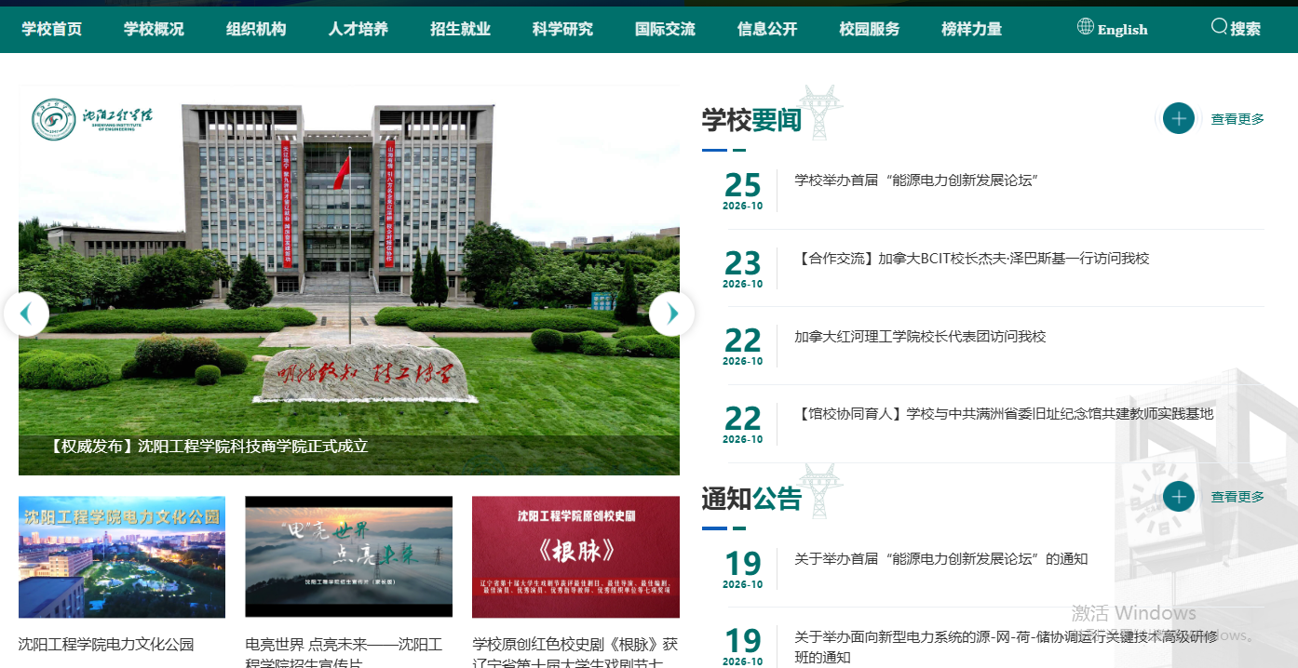Click the plus icon beside 通知公告
The image size is (1298, 668).
click(x=1179, y=497)
